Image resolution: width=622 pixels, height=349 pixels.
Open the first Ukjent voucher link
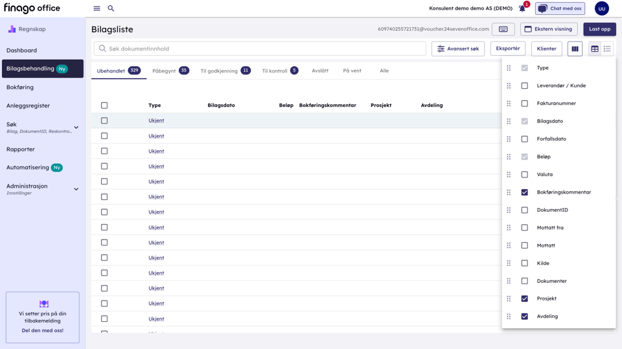(x=156, y=120)
